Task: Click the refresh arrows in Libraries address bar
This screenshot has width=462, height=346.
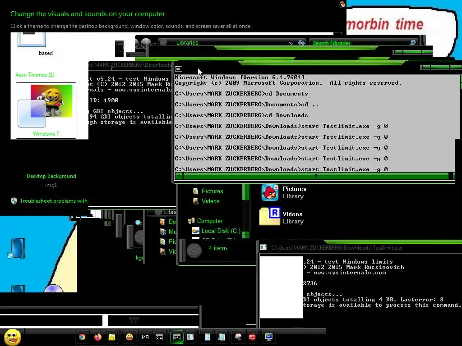Action: click(x=301, y=43)
